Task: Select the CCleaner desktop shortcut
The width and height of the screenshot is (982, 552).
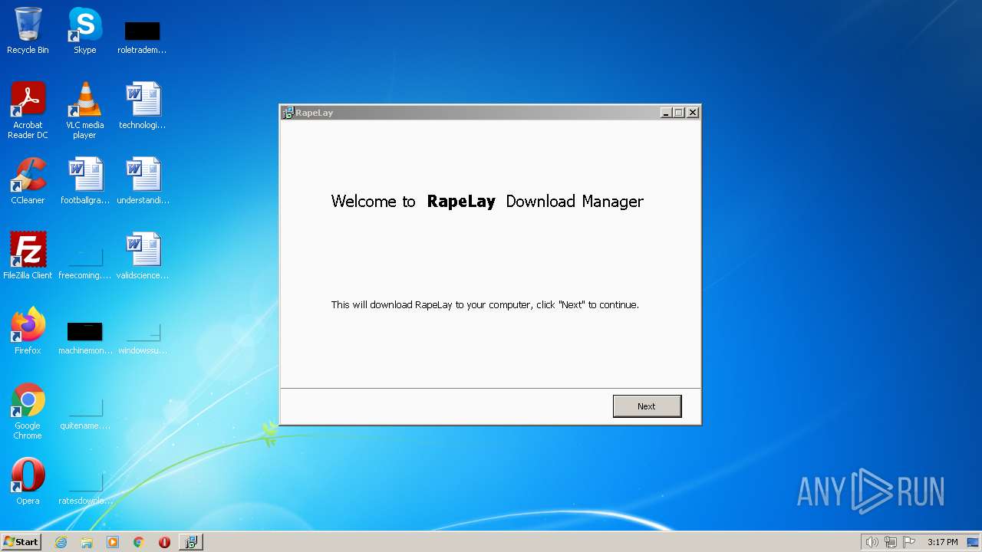Action: tap(28, 181)
